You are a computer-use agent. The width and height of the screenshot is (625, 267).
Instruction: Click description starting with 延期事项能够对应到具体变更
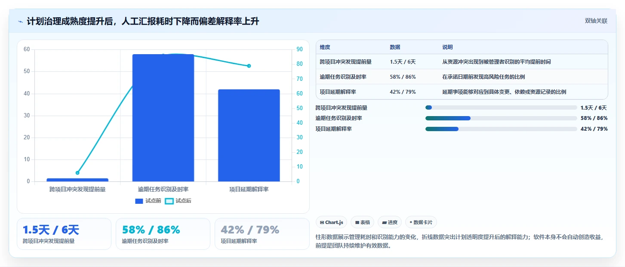504,92
